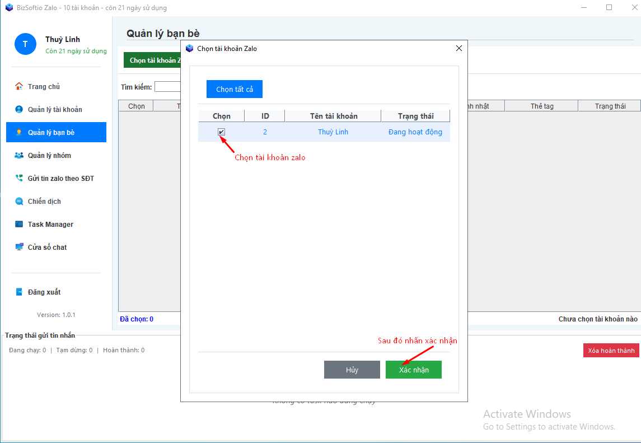
Task: Click the Tên tài khoản column header
Action: point(333,116)
